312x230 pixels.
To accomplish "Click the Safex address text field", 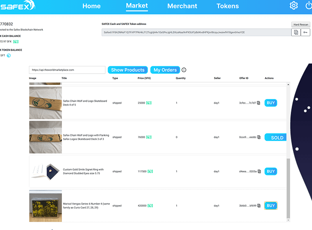I will point(197,32).
